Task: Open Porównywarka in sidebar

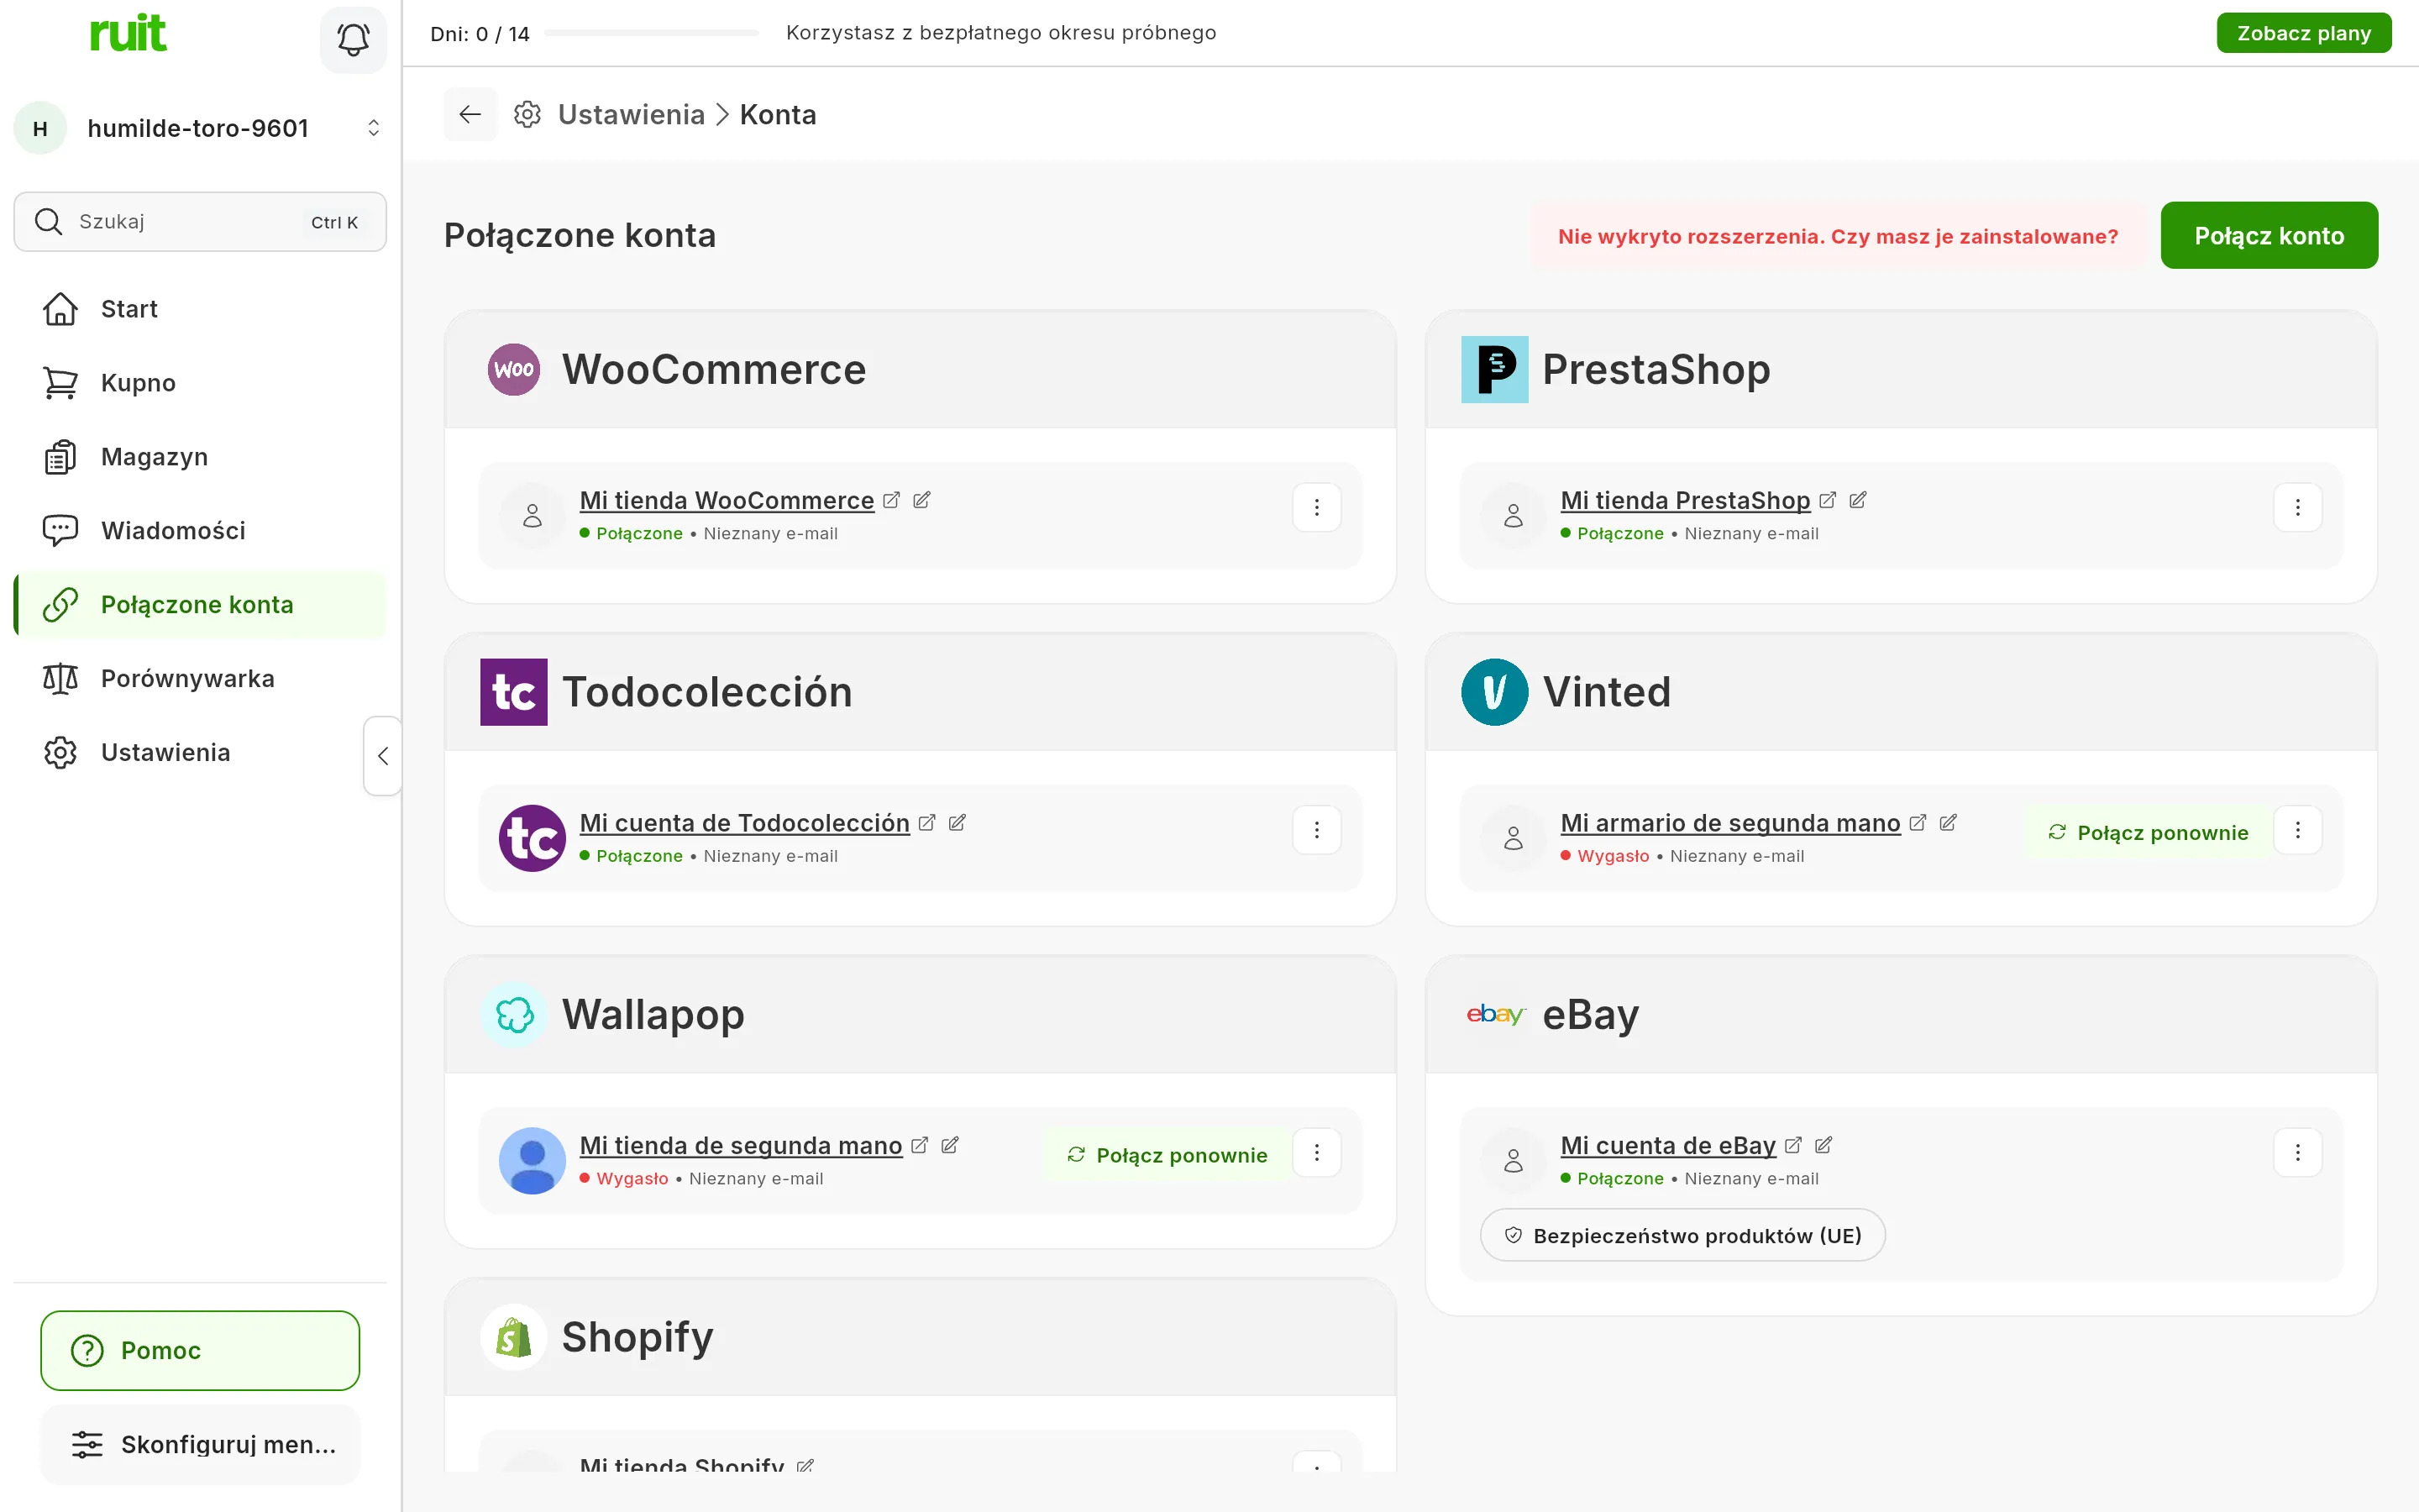Action: [x=200, y=679]
